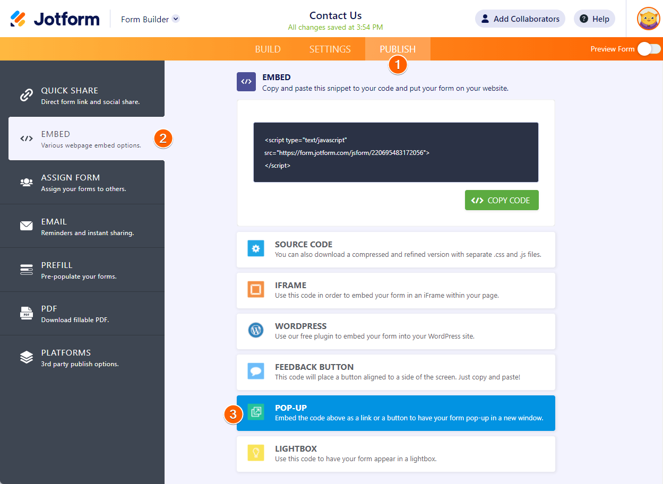Click the Prefill icon in sidebar

tap(27, 270)
